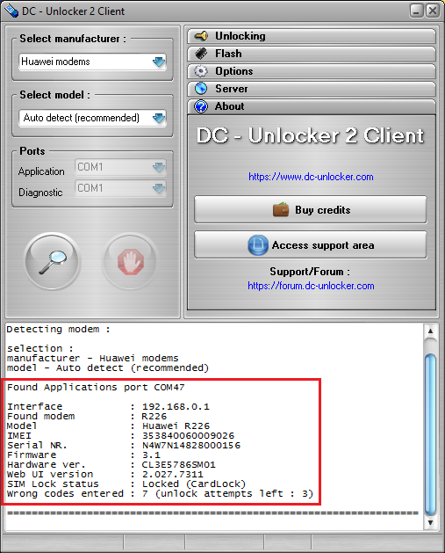Click the magnifying glass detect modem button

click(x=53, y=261)
